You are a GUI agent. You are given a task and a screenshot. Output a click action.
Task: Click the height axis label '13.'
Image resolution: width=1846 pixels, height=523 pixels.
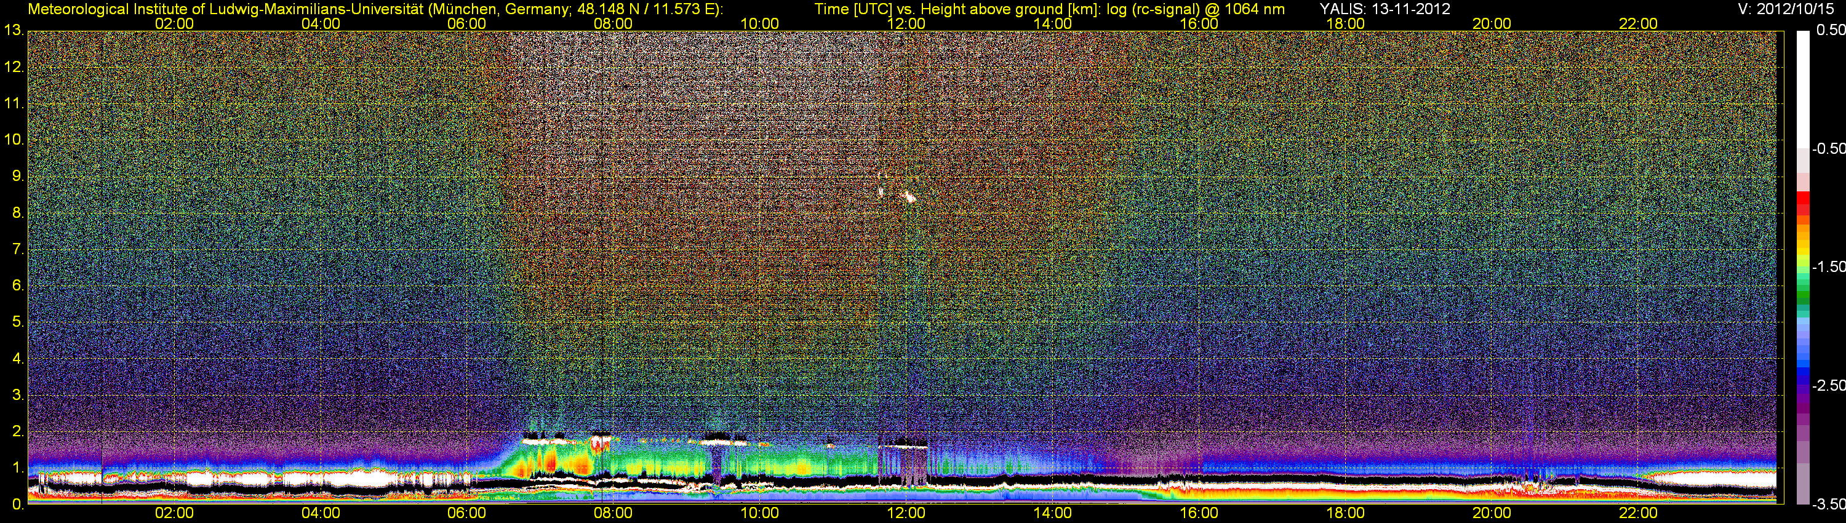14,30
